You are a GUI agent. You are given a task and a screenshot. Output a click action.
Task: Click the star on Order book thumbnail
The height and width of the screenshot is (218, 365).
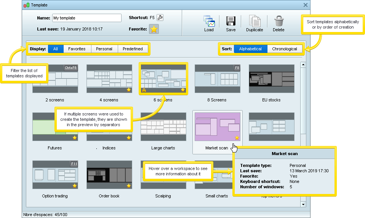[129, 186]
